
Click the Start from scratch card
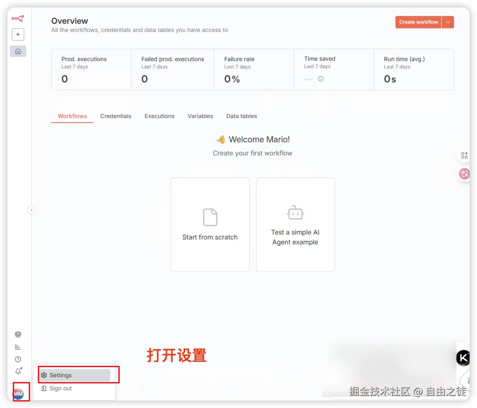pyautogui.click(x=210, y=225)
